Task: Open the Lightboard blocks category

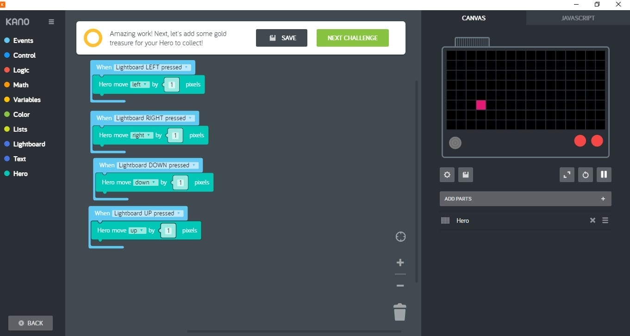Action: coord(29,144)
